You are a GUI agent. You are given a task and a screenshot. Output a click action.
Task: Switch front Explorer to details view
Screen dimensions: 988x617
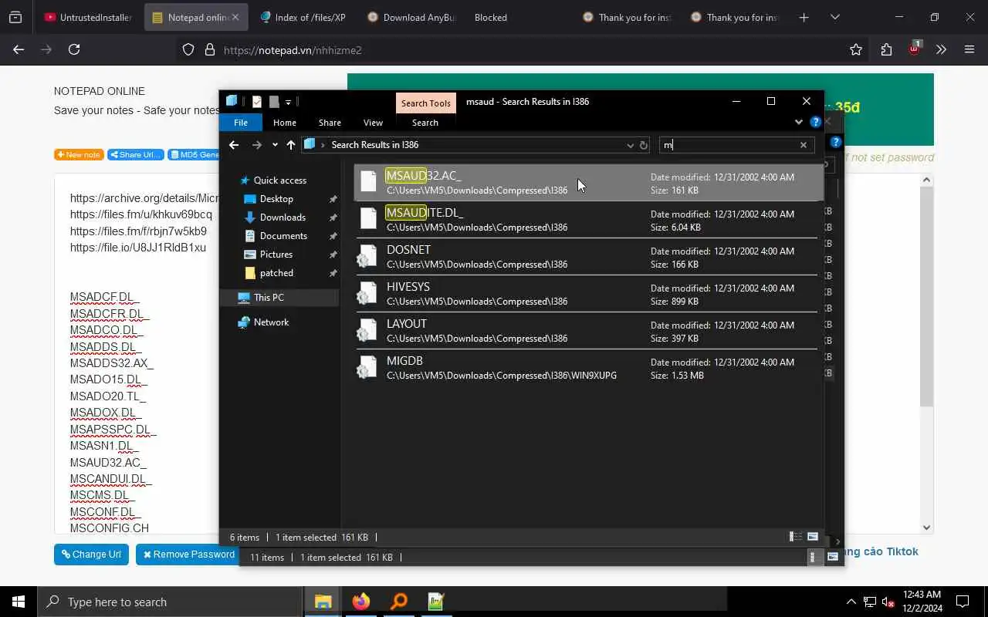pos(795,537)
